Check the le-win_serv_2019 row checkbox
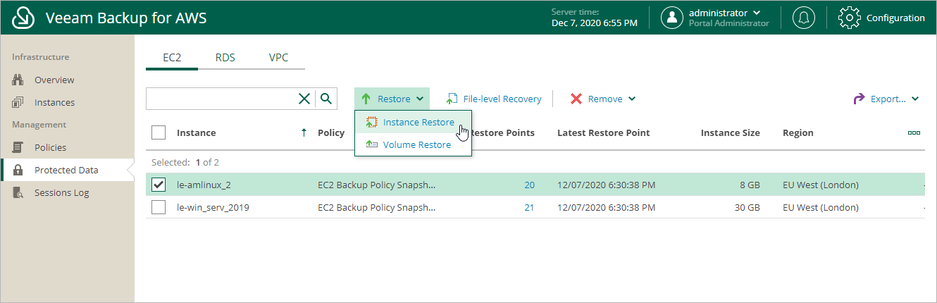937x303 pixels. (x=159, y=207)
